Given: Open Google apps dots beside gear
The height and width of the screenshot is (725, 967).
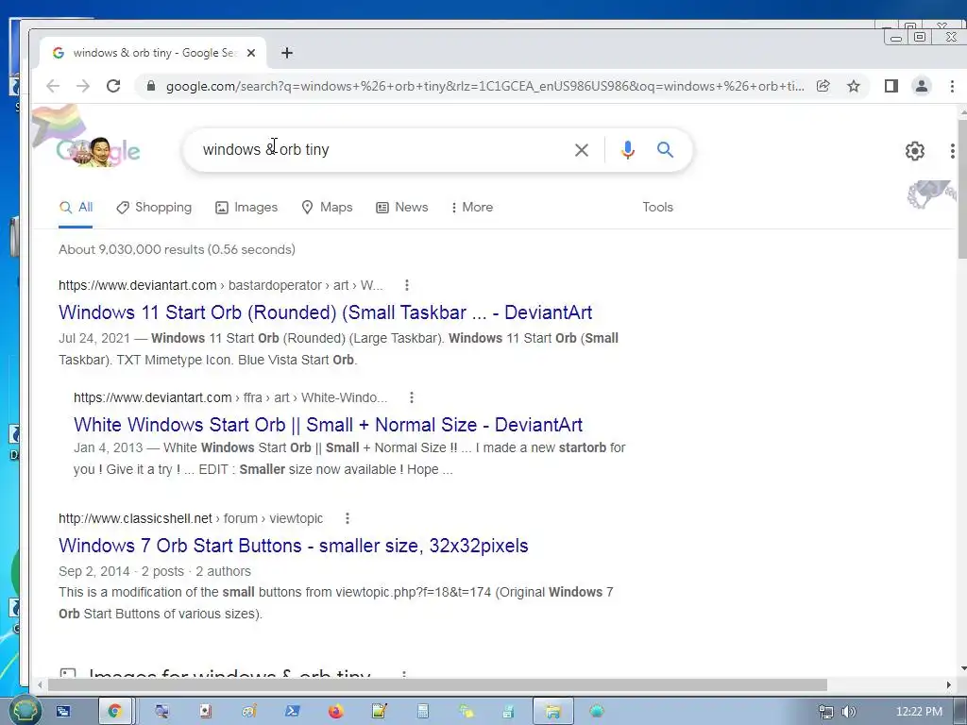Looking at the screenshot, I should tap(953, 150).
